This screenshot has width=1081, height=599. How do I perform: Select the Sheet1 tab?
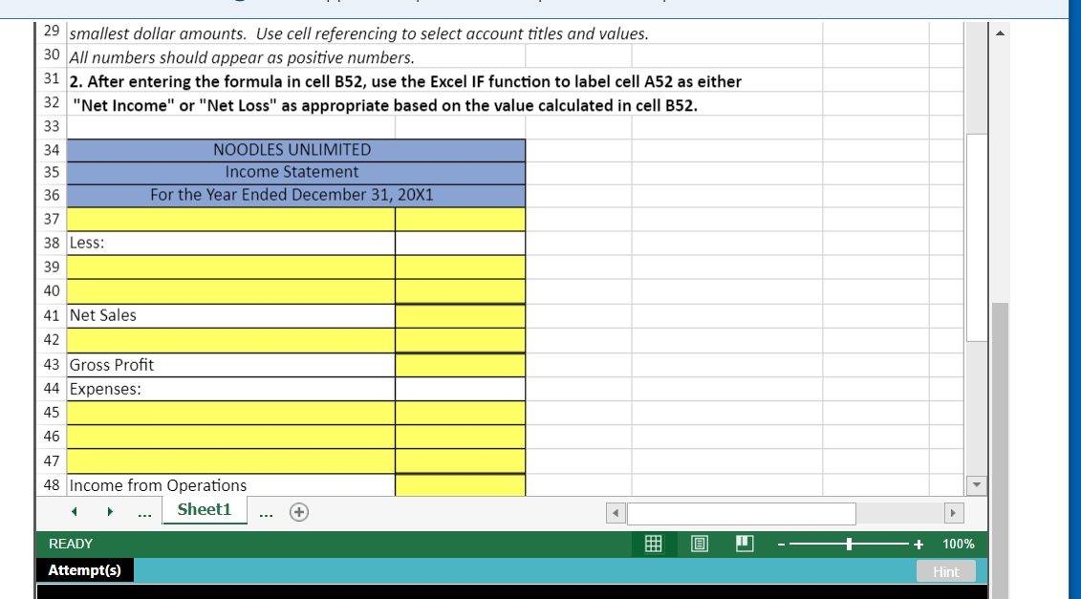[x=205, y=509]
